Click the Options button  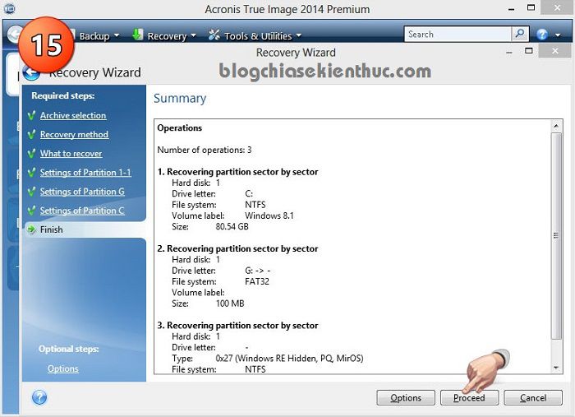(406, 397)
